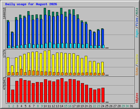
Task: Click day label '19' on the axis
Action: point(82,106)
